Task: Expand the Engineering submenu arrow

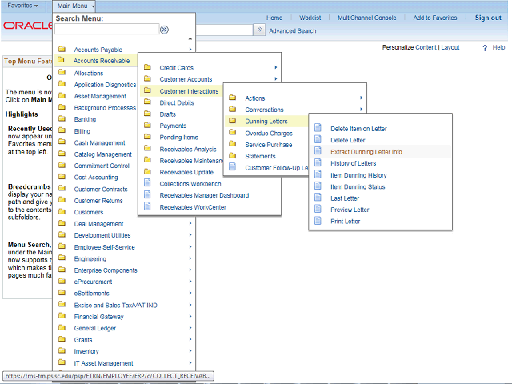Action: pos(190,258)
